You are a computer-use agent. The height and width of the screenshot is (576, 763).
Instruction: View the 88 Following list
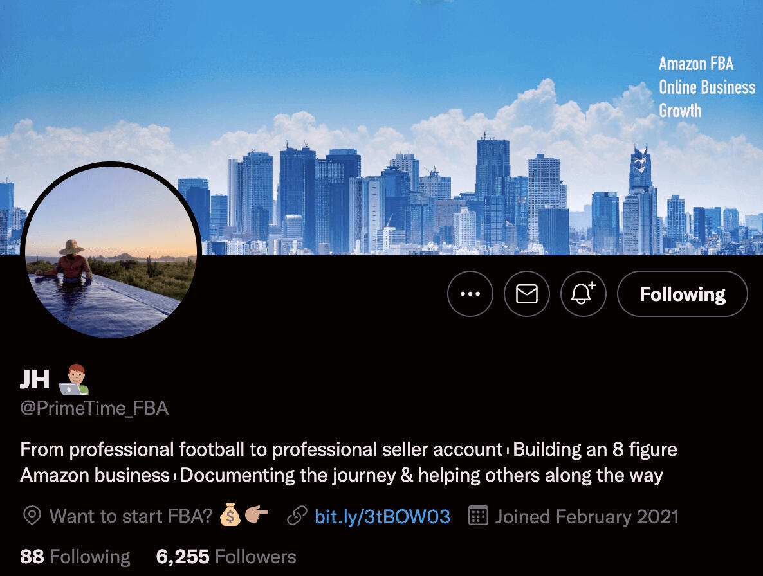point(75,557)
